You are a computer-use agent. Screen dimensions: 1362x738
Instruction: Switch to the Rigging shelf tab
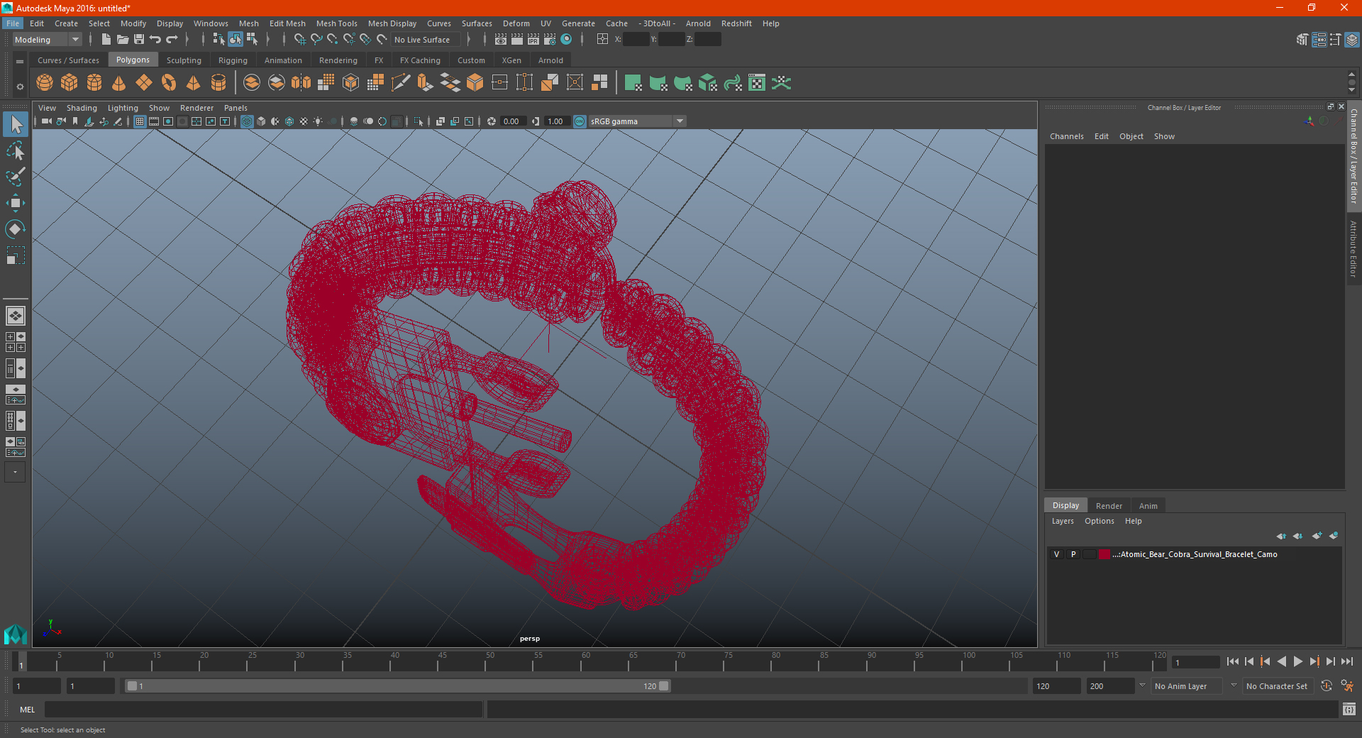click(233, 60)
